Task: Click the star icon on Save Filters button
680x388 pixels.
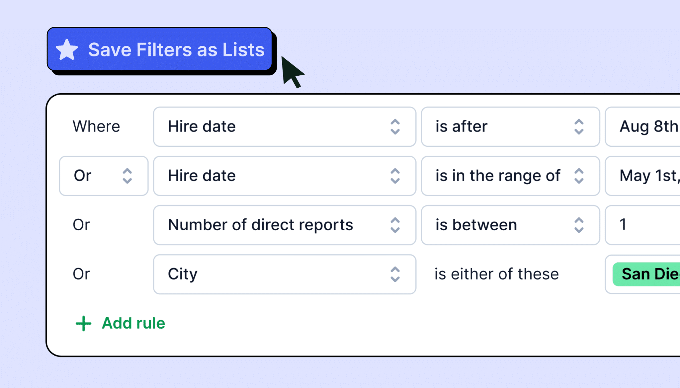Action: tap(67, 49)
